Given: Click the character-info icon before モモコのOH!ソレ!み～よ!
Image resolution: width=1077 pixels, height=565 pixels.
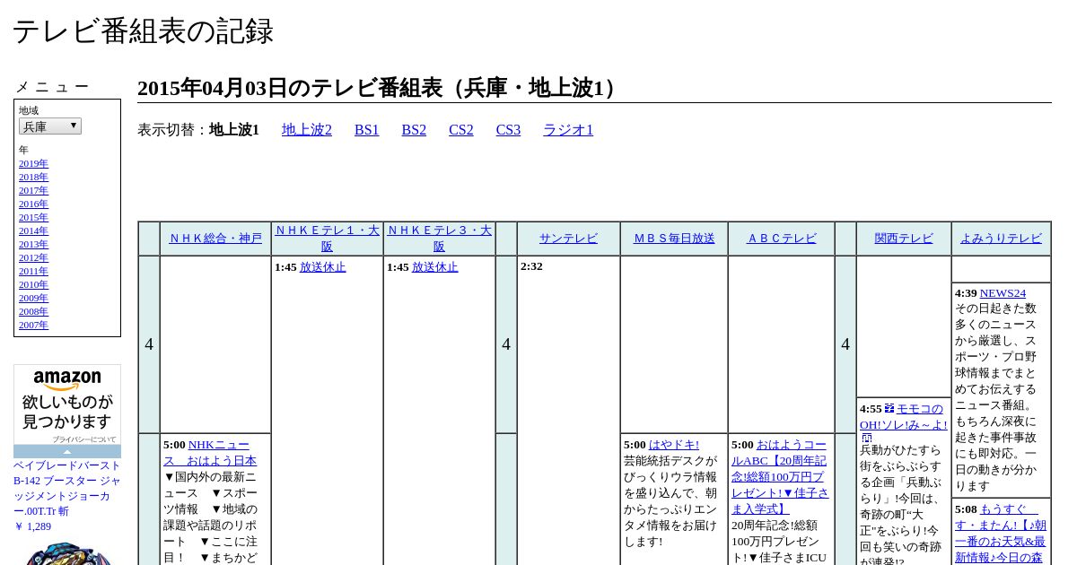Looking at the screenshot, I should [x=889, y=408].
